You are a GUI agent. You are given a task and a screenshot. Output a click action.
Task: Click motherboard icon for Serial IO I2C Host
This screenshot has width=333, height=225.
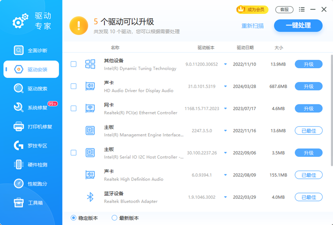pyautogui.click(x=90, y=153)
